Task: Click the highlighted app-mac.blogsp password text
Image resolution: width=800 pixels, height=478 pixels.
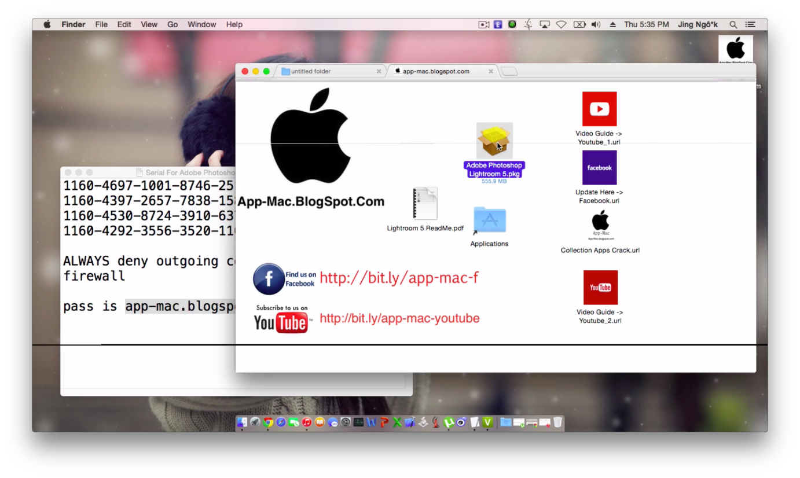Action: pyautogui.click(x=180, y=307)
